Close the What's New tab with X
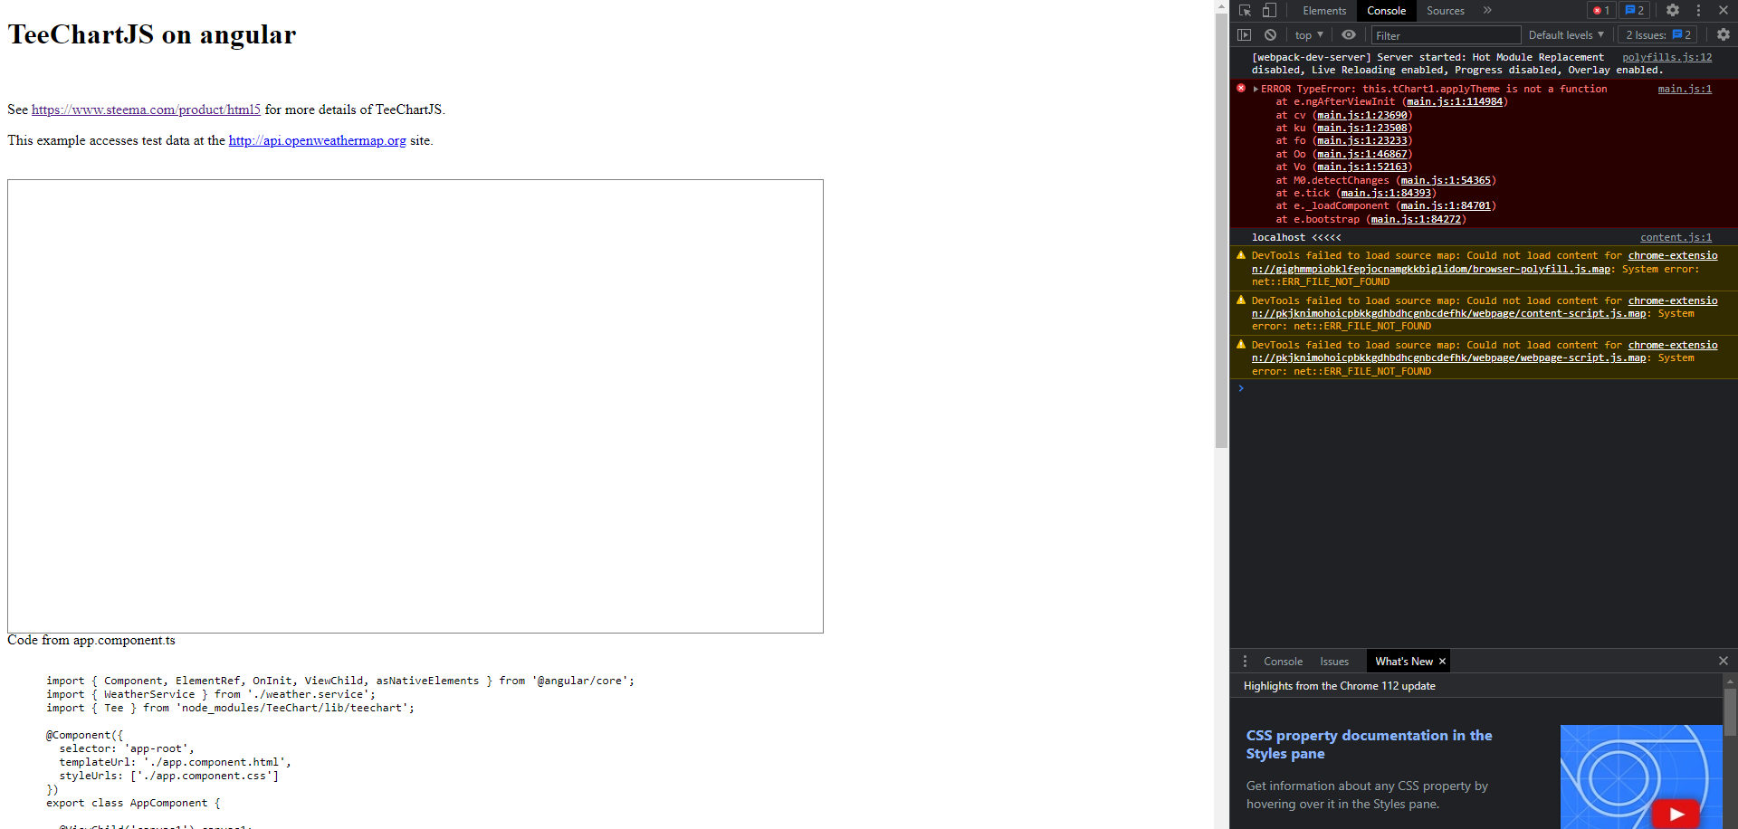The width and height of the screenshot is (1738, 829). tap(1442, 662)
